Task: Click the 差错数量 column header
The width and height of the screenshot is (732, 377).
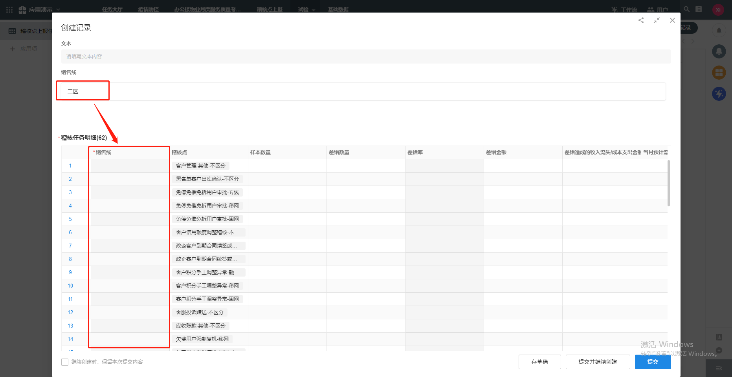Action: point(366,153)
